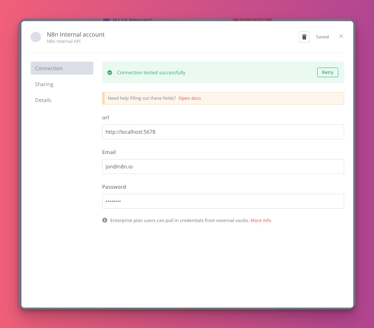Click the 'Need help filling out these fields?' text
Image resolution: width=374 pixels, height=328 pixels.
[x=142, y=98]
